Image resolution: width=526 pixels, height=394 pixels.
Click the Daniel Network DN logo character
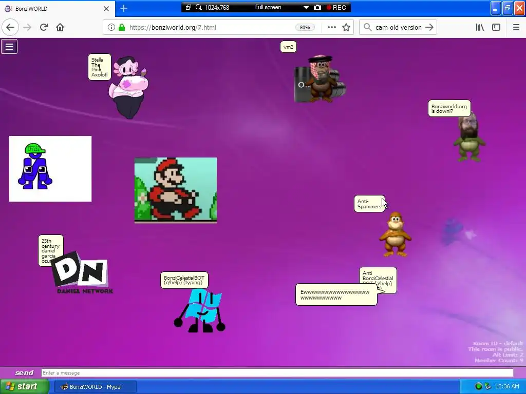(x=82, y=273)
